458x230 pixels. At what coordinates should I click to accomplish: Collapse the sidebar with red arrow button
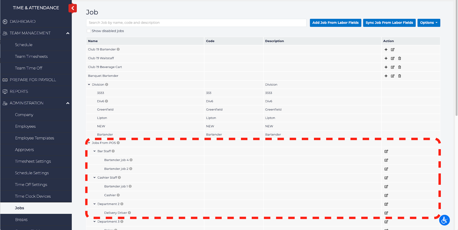[73, 8]
